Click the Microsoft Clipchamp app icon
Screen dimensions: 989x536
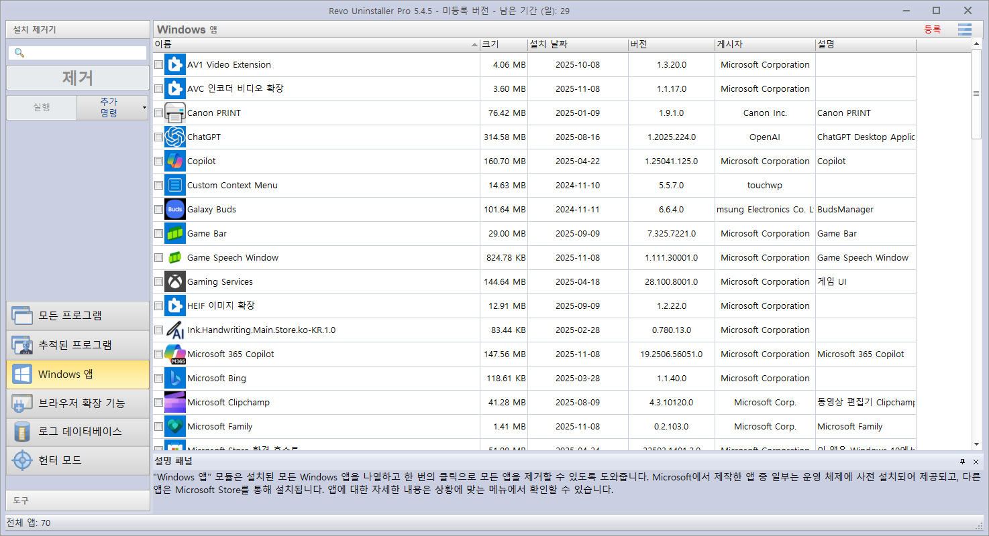coord(175,403)
